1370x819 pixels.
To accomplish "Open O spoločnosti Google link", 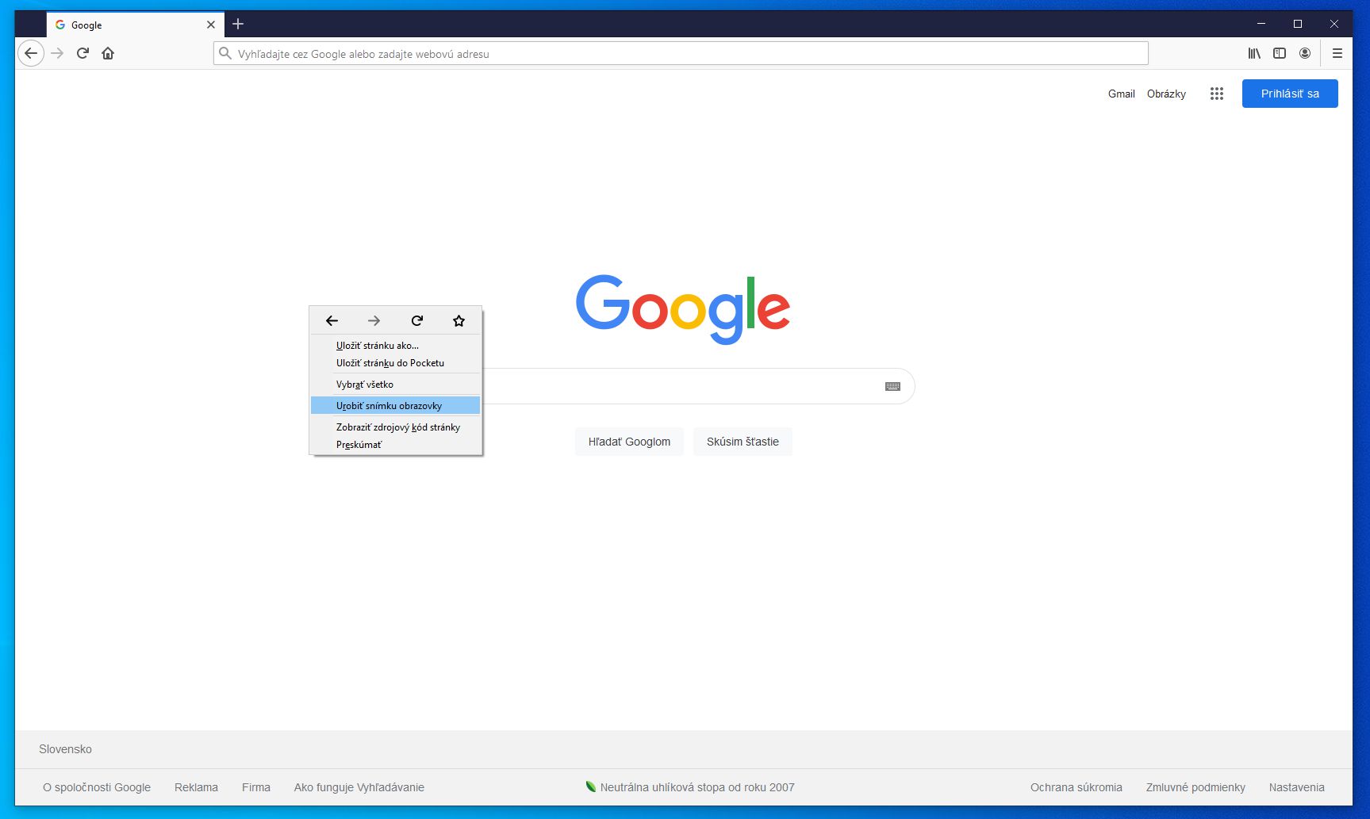I will tap(97, 787).
